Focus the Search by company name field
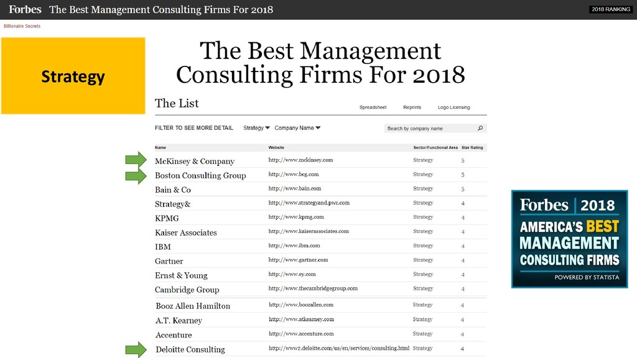 (435, 128)
